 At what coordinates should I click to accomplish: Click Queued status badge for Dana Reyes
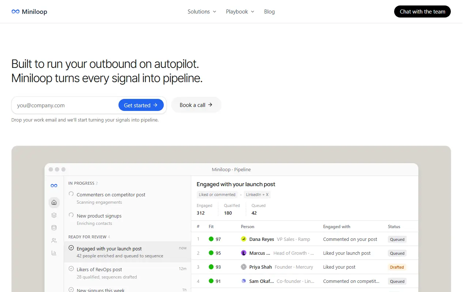397,239
